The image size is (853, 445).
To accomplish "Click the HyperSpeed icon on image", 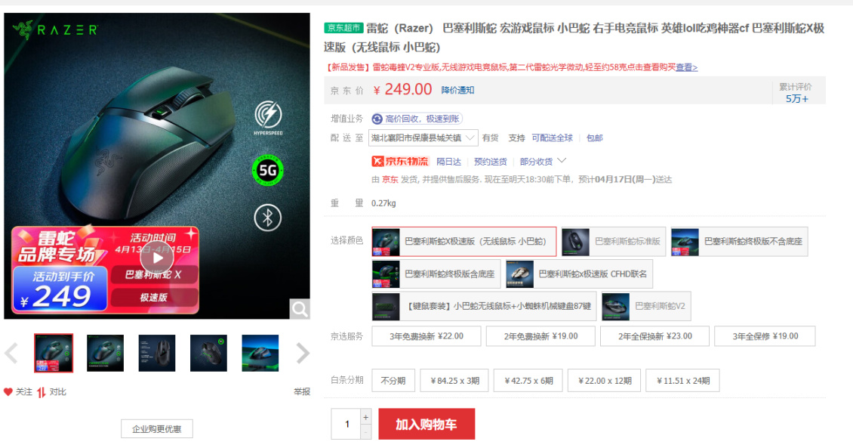I will 268,117.
